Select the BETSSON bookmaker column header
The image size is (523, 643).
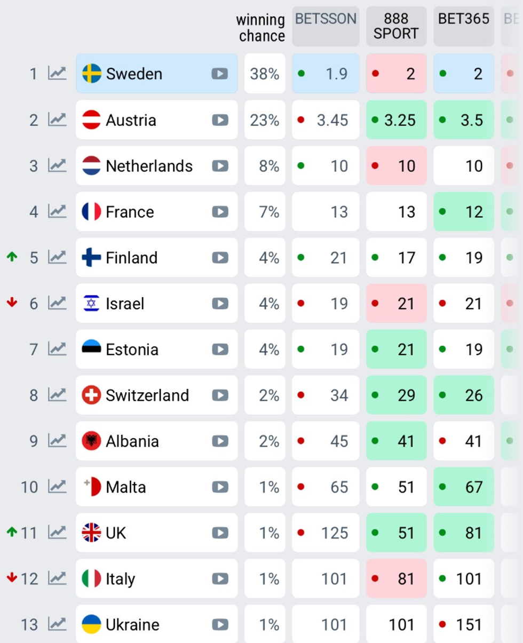coord(326,26)
